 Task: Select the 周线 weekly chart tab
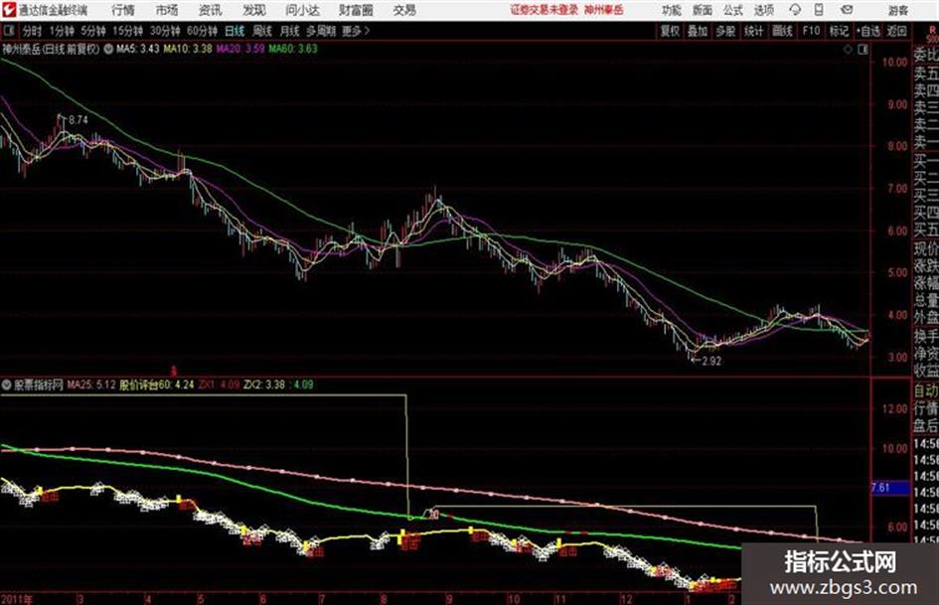[262, 31]
